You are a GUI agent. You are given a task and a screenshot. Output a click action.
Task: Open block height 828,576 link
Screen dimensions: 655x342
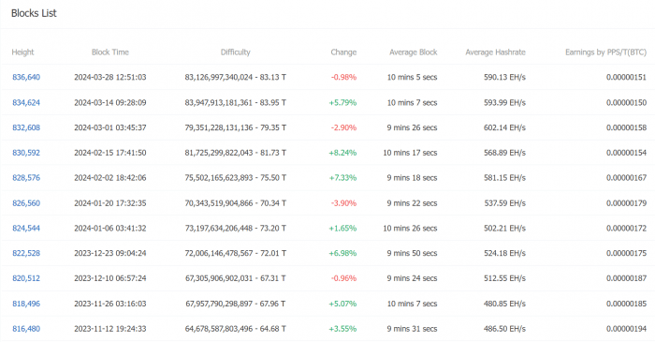click(26, 178)
